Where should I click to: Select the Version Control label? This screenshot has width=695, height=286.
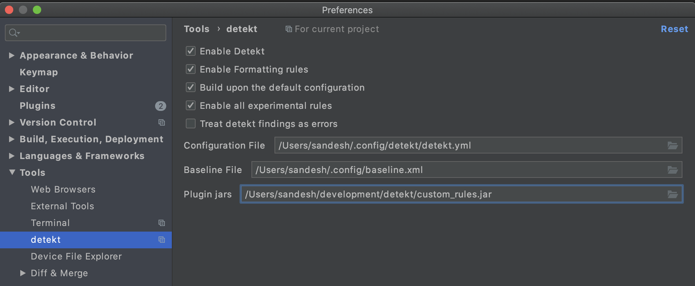coord(58,122)
